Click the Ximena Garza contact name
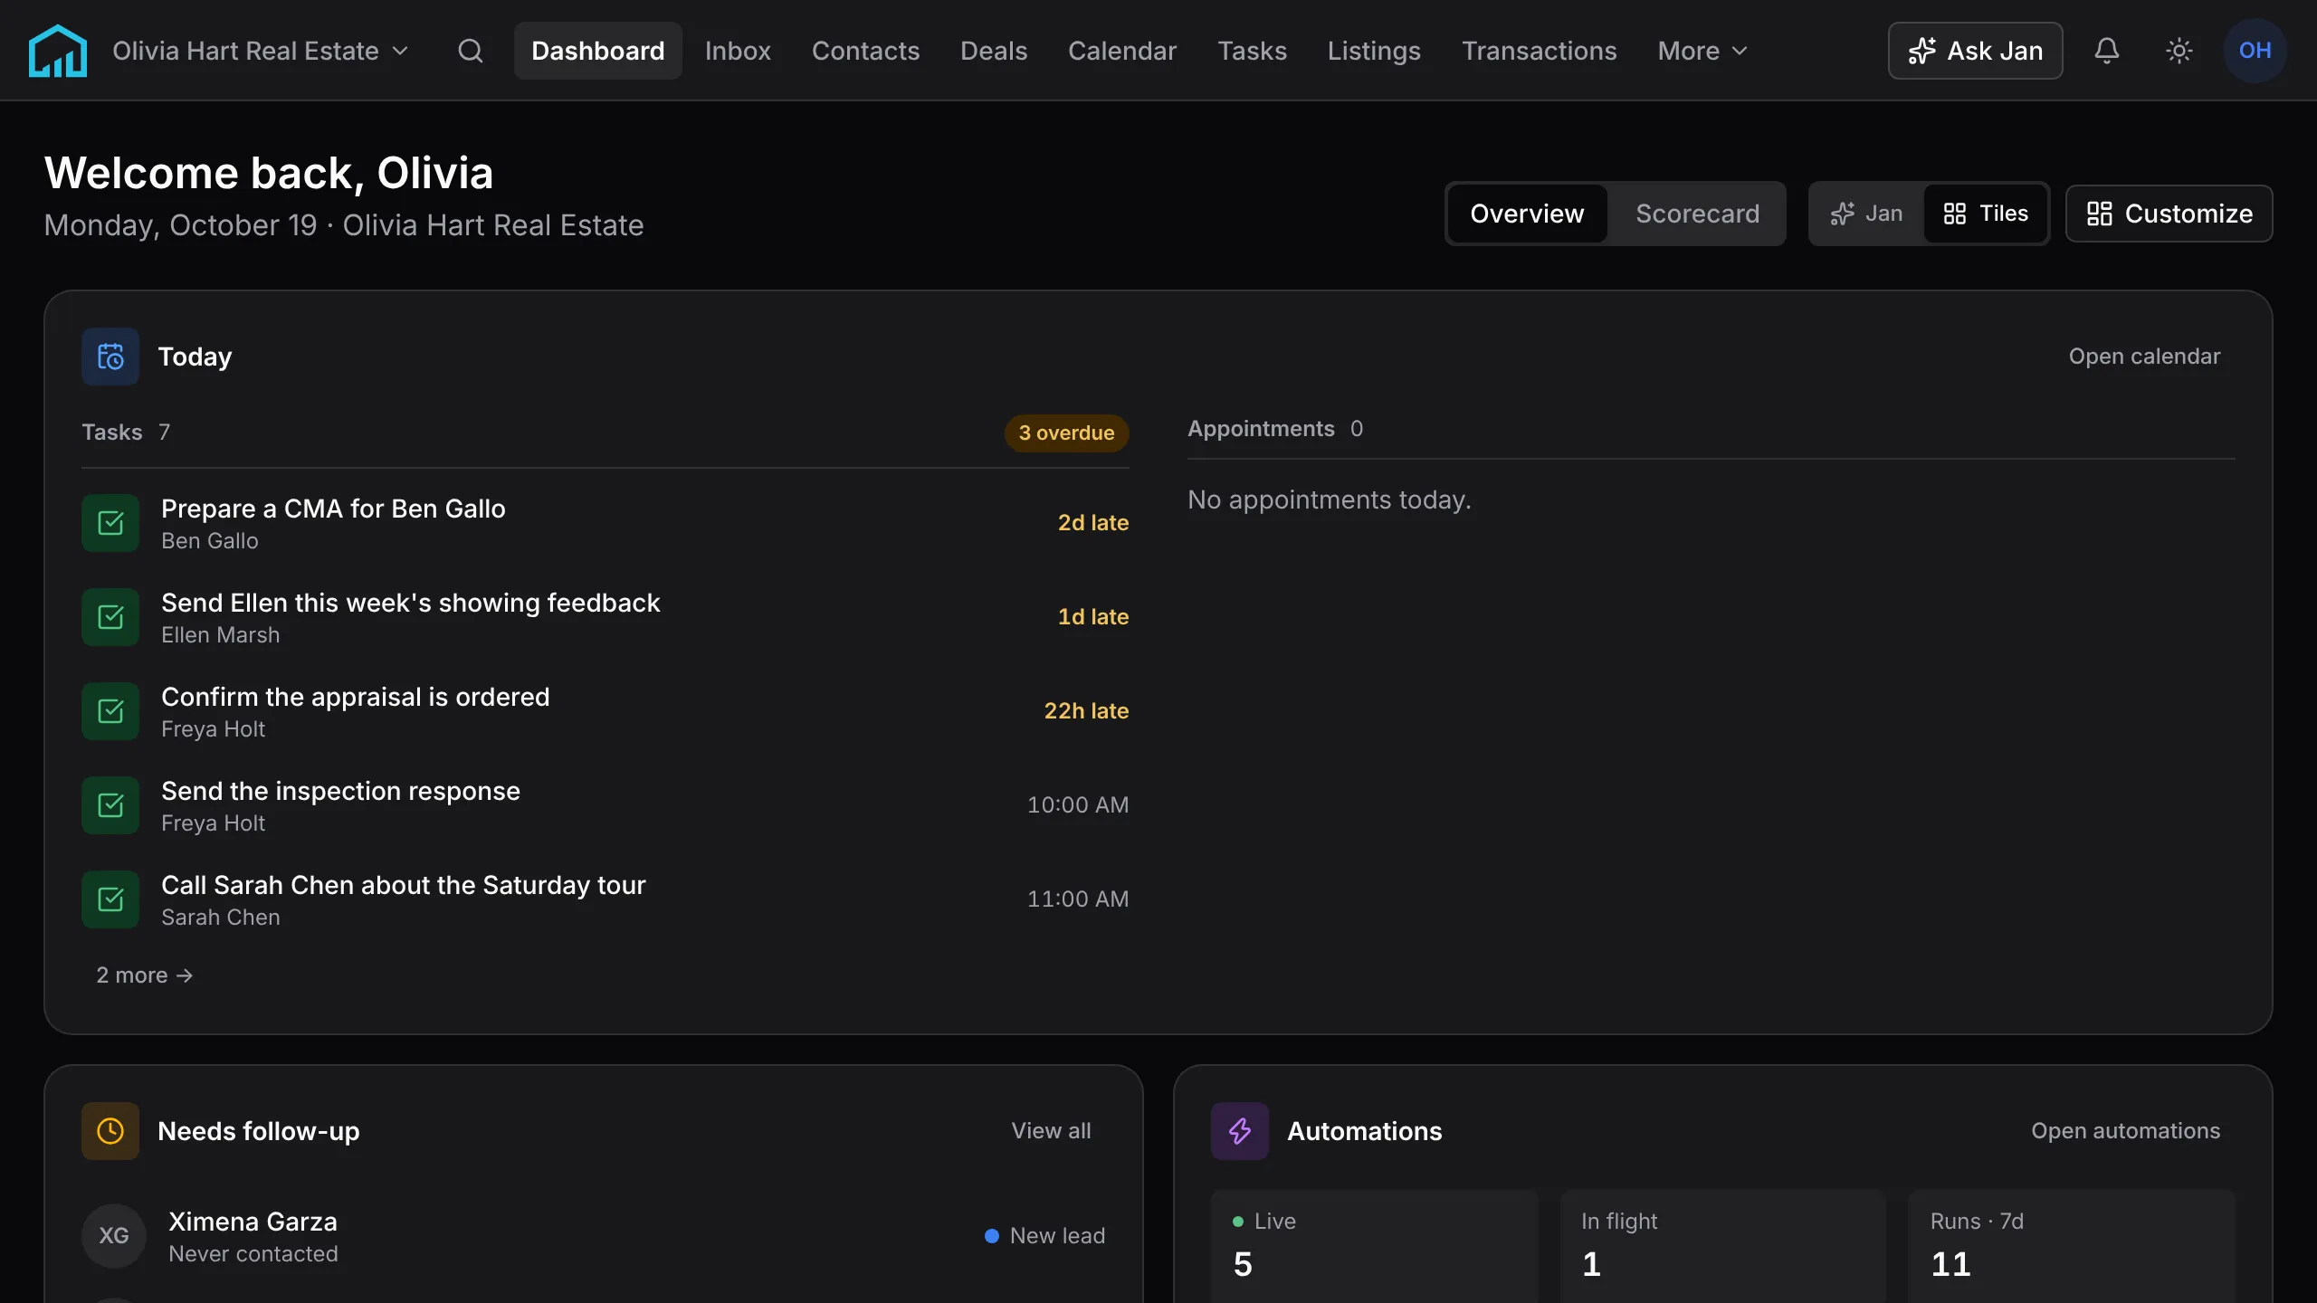 (x=253, y=1222)
